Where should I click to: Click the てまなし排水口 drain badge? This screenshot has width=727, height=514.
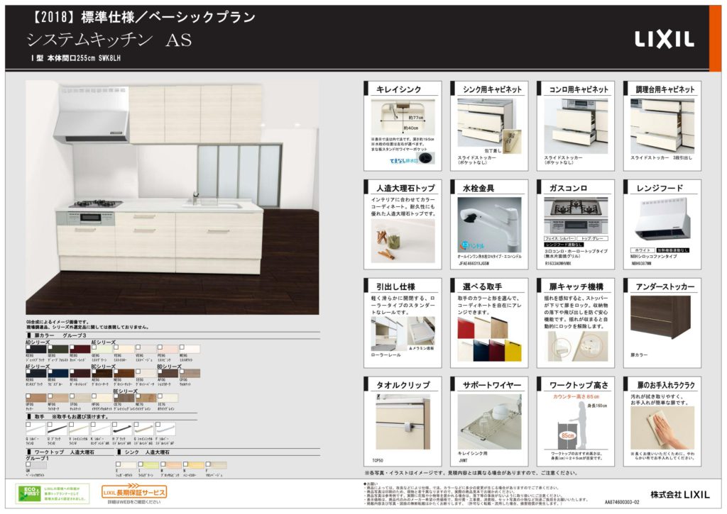pyautogui.click(x=412, y=160)
